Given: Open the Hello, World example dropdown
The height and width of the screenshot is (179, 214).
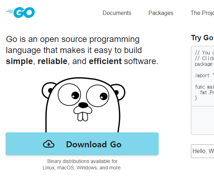Looking at the screenshot, I should pyautogui.click(x=203, y=151).
